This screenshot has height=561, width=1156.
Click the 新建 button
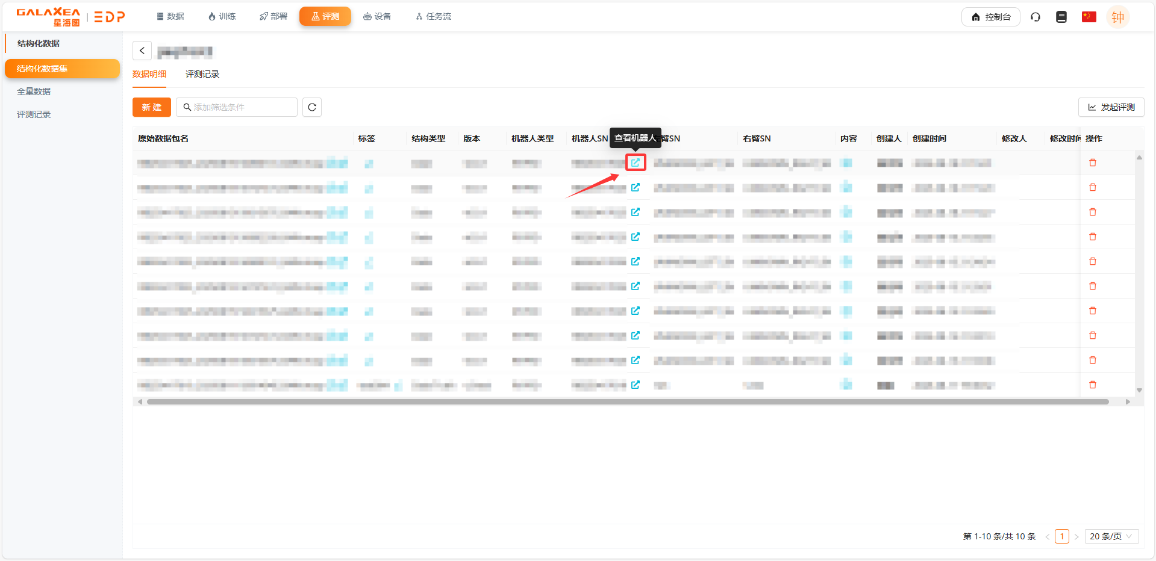click(x=151, y=107)
